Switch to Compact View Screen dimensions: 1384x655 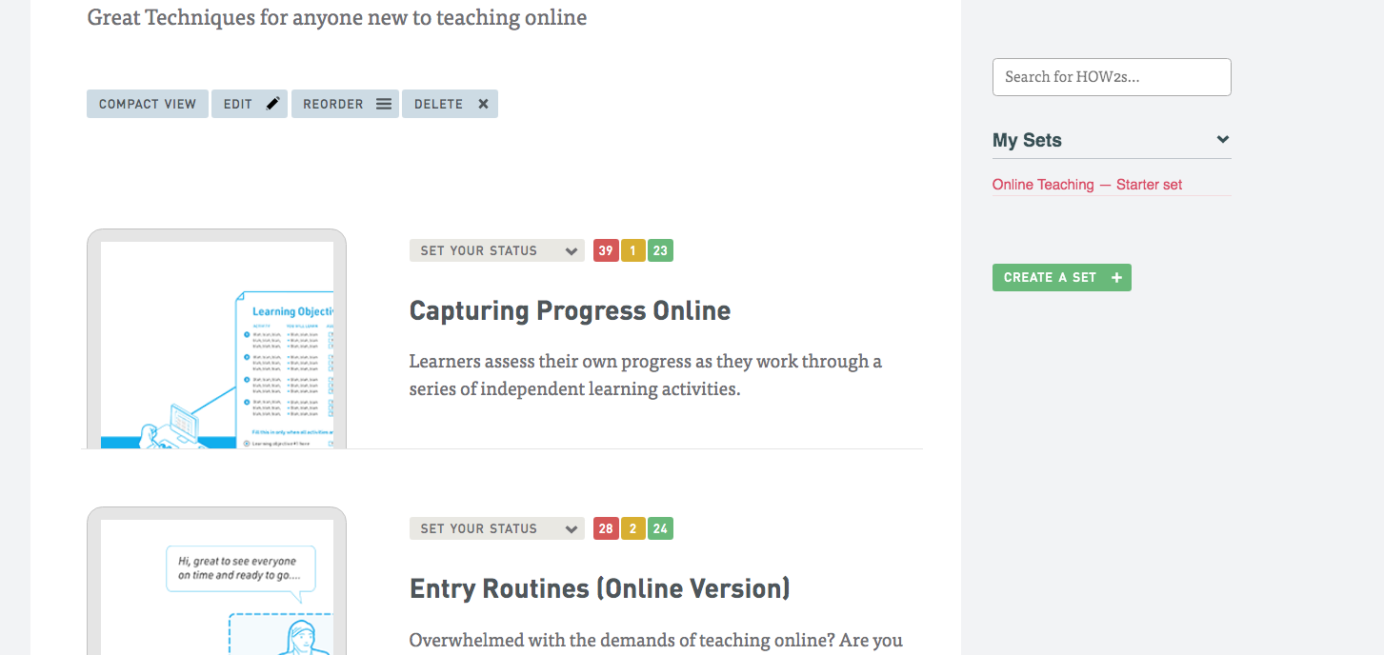coord(148,104)
